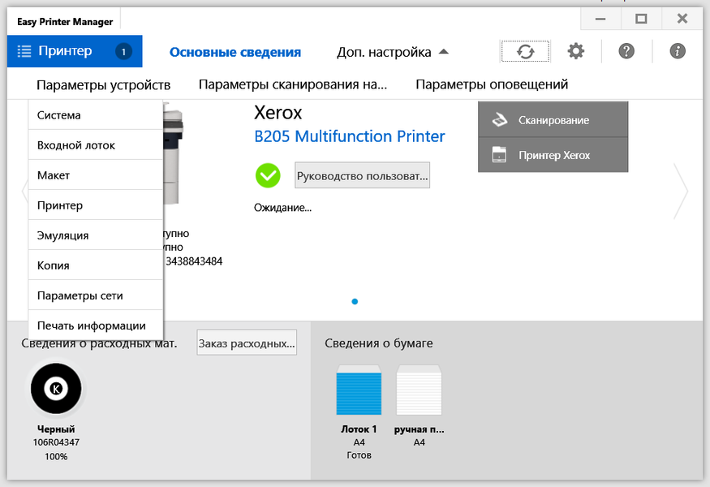Click the Xerox brand name text
The width and height of the screenshot is (710, 487).
click(x=278, y=112)
